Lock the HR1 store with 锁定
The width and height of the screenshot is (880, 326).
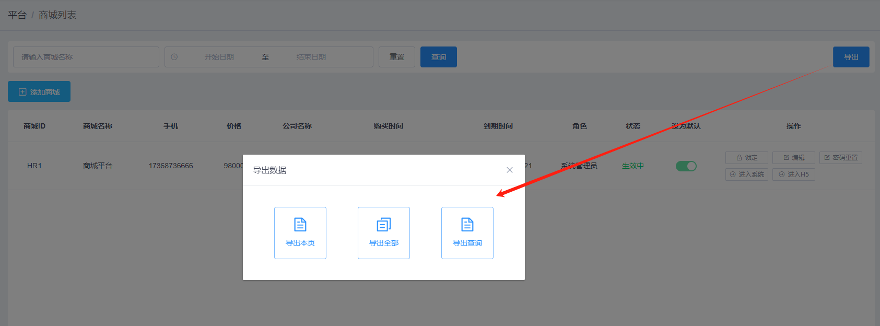[746, 158]
